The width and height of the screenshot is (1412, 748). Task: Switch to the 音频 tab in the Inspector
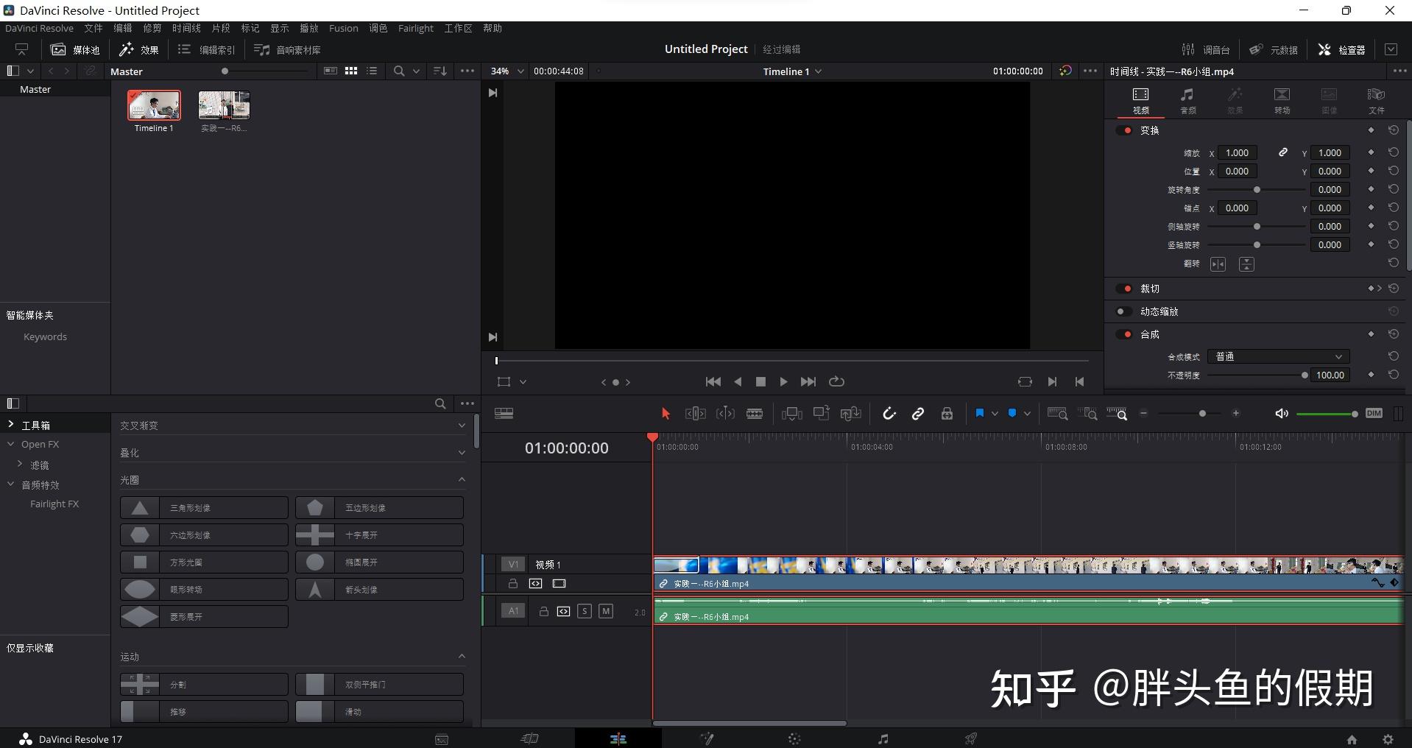(1187, 100)
